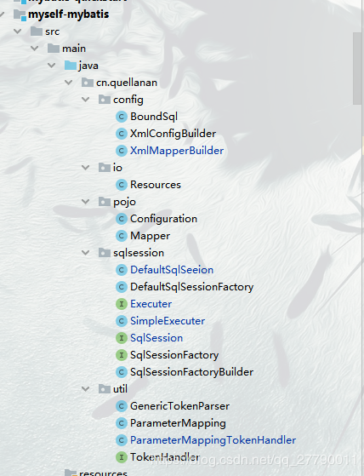Screen dimensions: 364x476
Task: Select the Configuration class name
Action: point(163,219)
